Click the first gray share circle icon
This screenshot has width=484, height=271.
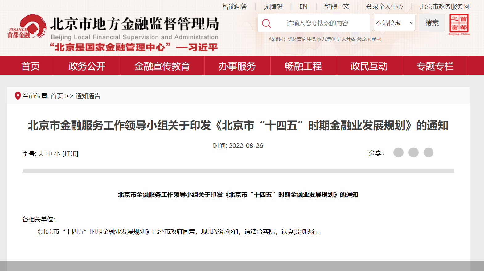(398, 152)
